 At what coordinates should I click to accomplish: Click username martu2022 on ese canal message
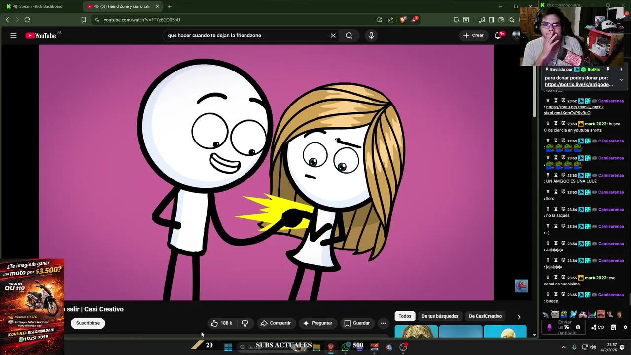pos(596,278)
